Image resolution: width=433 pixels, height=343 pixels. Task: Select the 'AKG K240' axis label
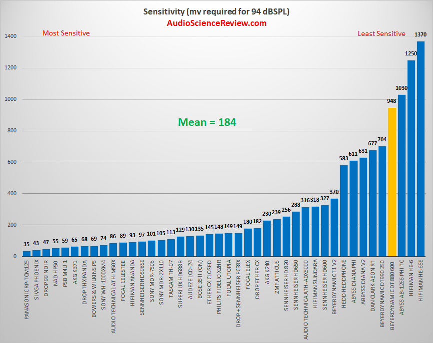[267, 272]
